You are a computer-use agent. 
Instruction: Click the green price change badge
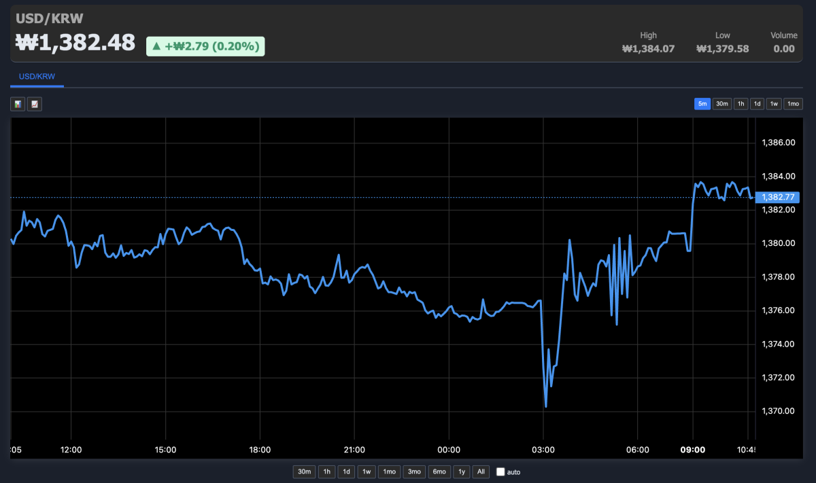[x=205, y=46]
